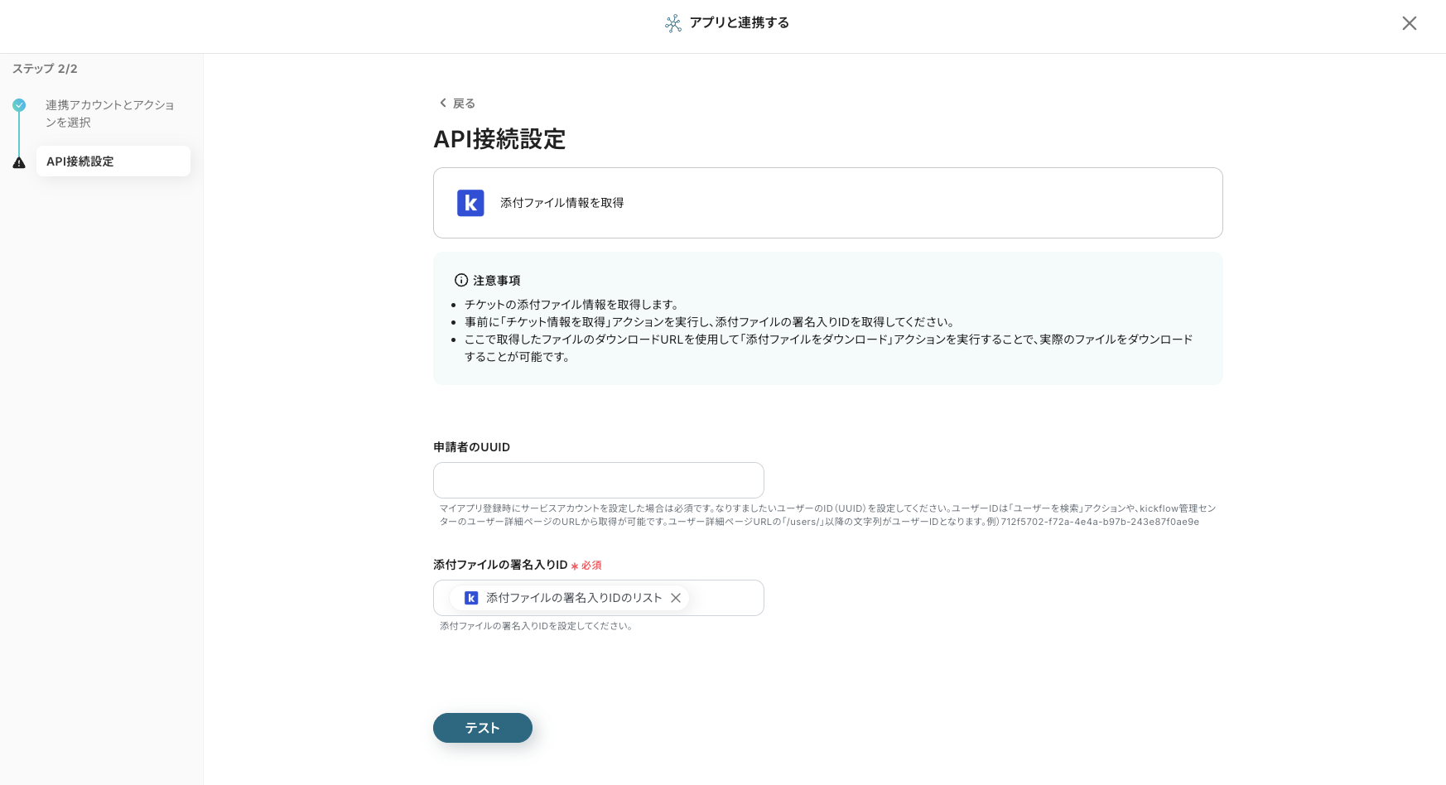Click the アプリと連携する header title
The width and height of the screenshot is (1446, 785).
click(x=739, y=23)
